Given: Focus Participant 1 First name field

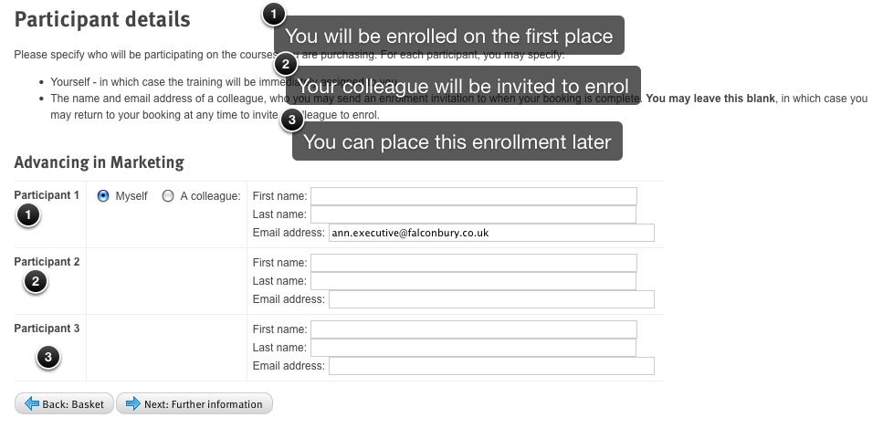Looking at the screenshot, I should pyautogui.click(x=474, y=196).
